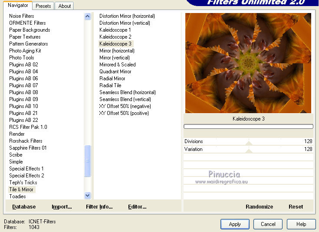Choose Radial Mirror filter
This screenshot has width=319, height=232.
coord(112,78)
